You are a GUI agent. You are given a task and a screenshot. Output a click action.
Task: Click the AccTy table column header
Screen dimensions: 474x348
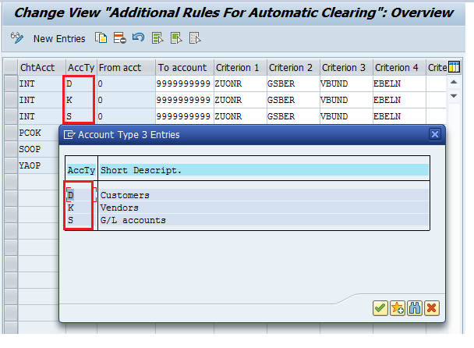click(x=81, y=67)
